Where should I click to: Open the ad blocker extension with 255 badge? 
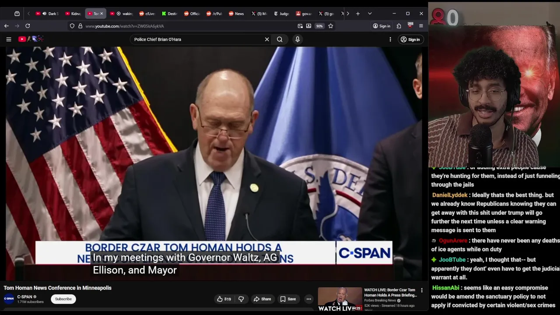[x=410, y=25]
